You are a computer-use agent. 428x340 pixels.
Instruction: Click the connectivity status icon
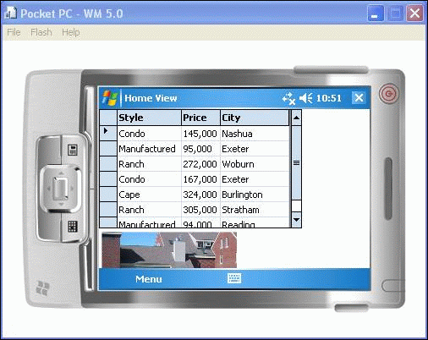[288, 98]
